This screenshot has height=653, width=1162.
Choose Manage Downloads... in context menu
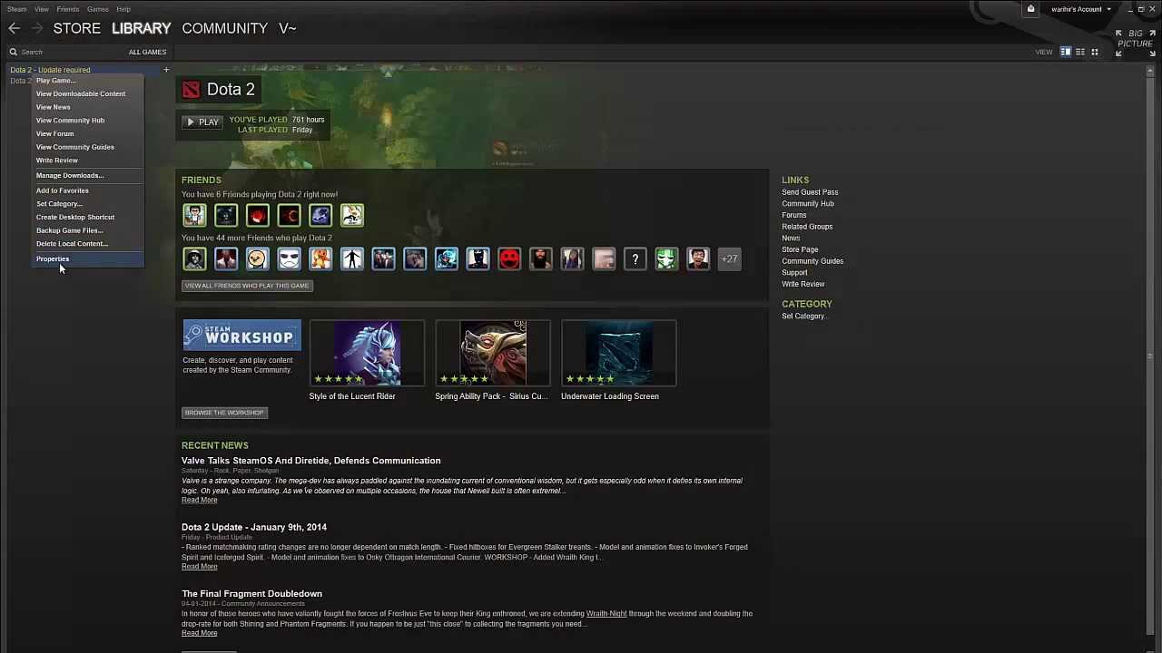(x=88, y=176)
